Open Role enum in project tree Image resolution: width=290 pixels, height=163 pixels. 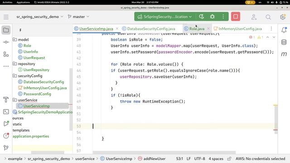27,46
